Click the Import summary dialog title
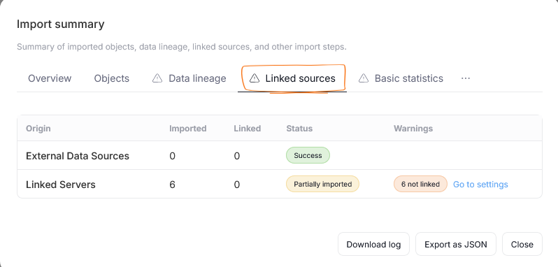 61,24
